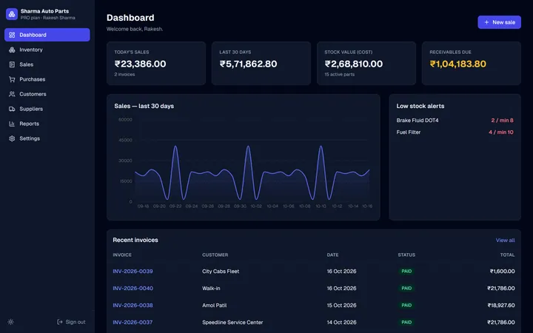Viewport: 533px width, 333px height.
Task: Click the 45000 y-axis label
Action: (x=125, y=140)
